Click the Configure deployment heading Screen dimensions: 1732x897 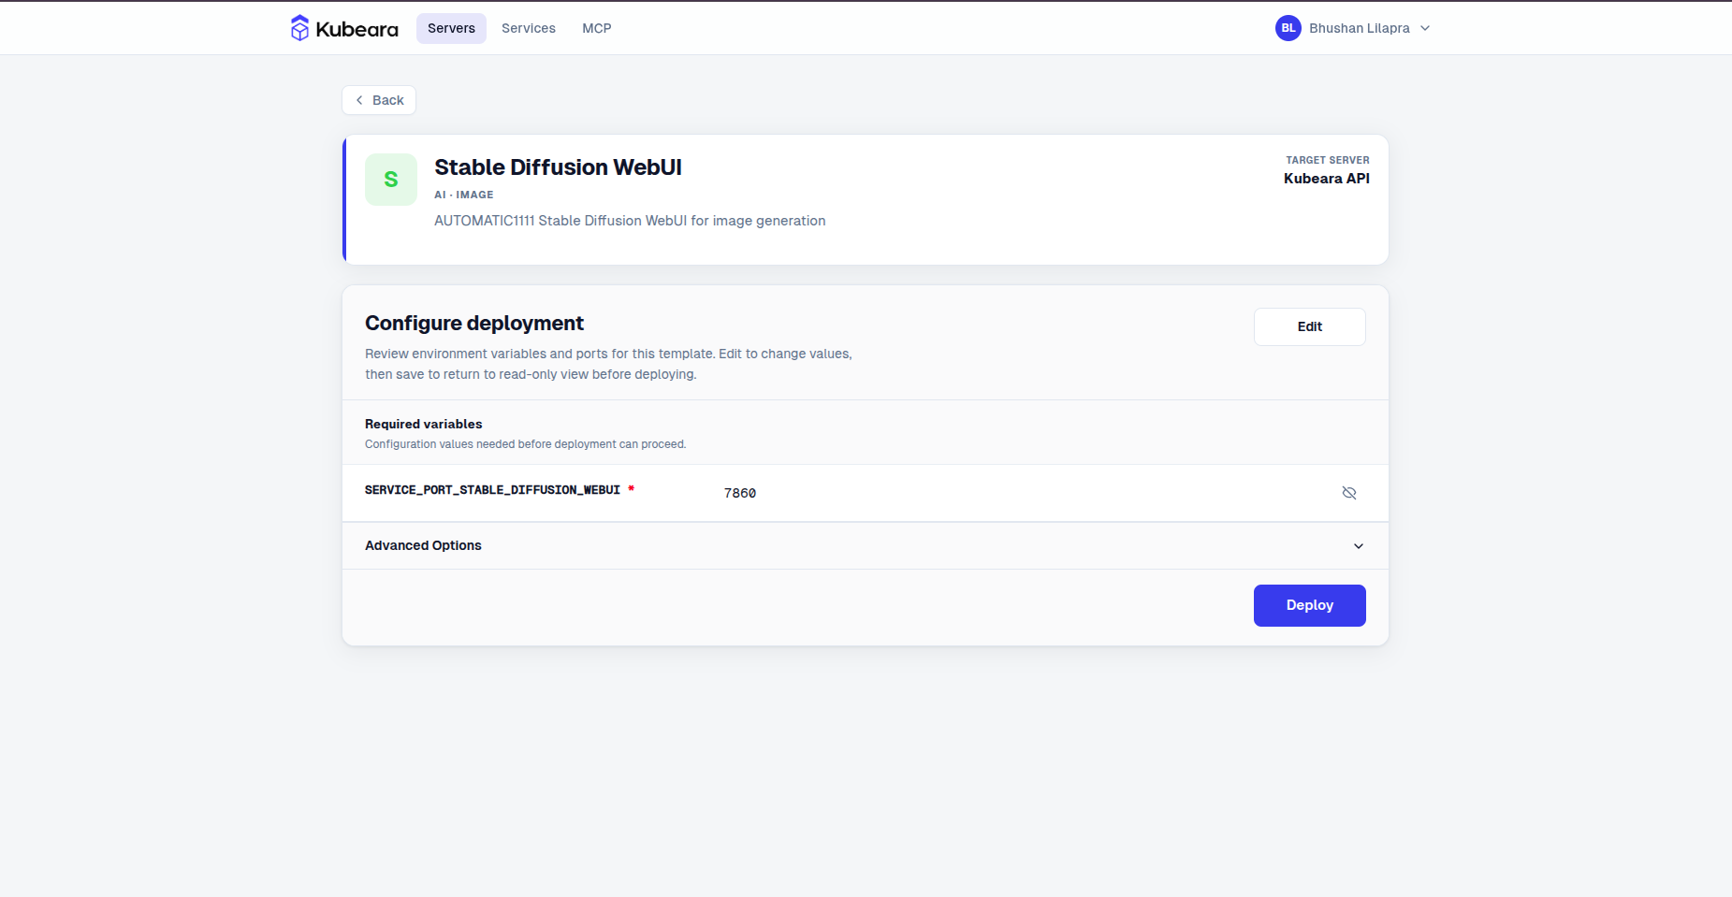pyautogui.click(x=474, y=324)
